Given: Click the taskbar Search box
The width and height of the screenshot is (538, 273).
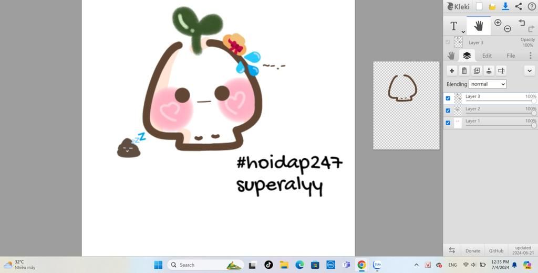Looking at the screenshot, I should (x=205, y=265).
